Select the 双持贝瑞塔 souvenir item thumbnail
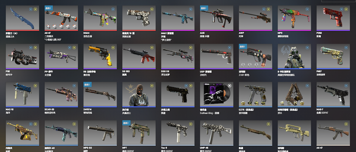Viewport: 356px width, 152px height. [x=294, y=94]
